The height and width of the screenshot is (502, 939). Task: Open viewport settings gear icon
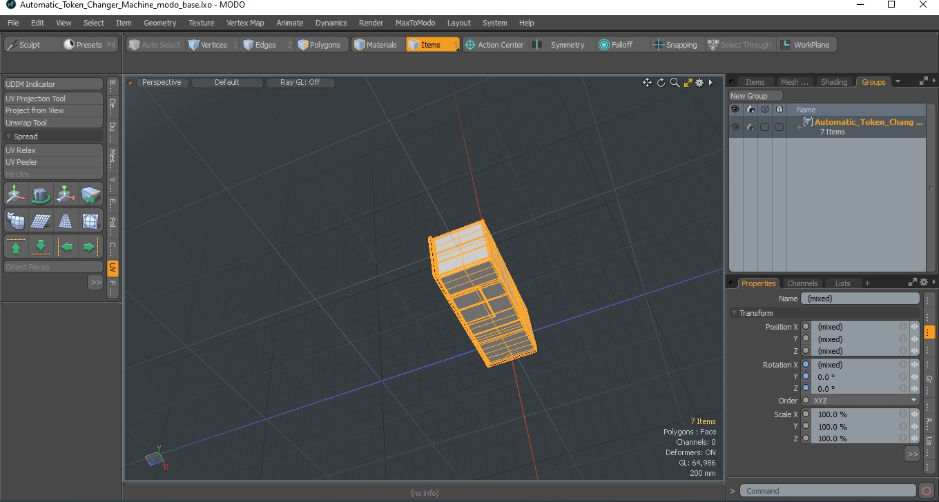pyautogui.click(x=699, y=83)
